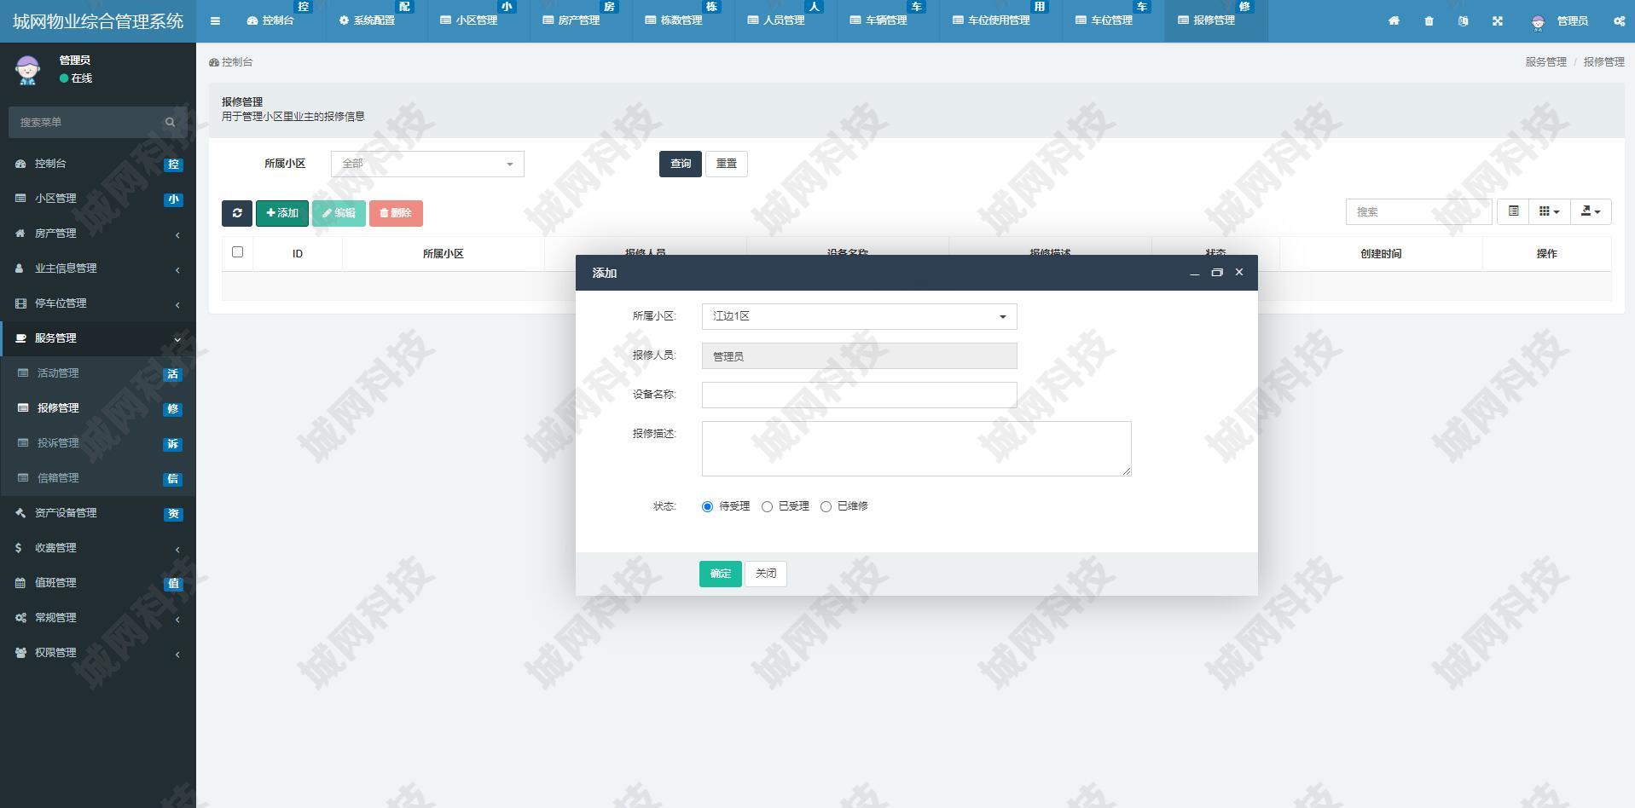1635x808 pixels.
Task: Click the 值 badge beside 值班管理
Action: click(173, 584)
